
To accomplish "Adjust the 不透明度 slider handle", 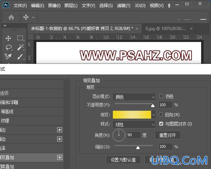I will click(x=153, y=106).
